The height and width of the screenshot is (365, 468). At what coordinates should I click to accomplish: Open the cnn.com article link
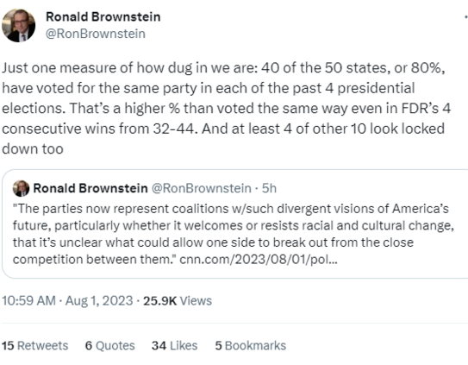point(259,259)
